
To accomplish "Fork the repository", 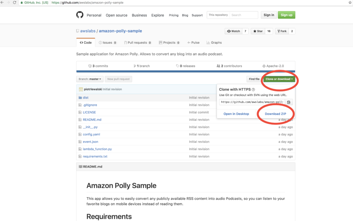I will tap(282, 31).
